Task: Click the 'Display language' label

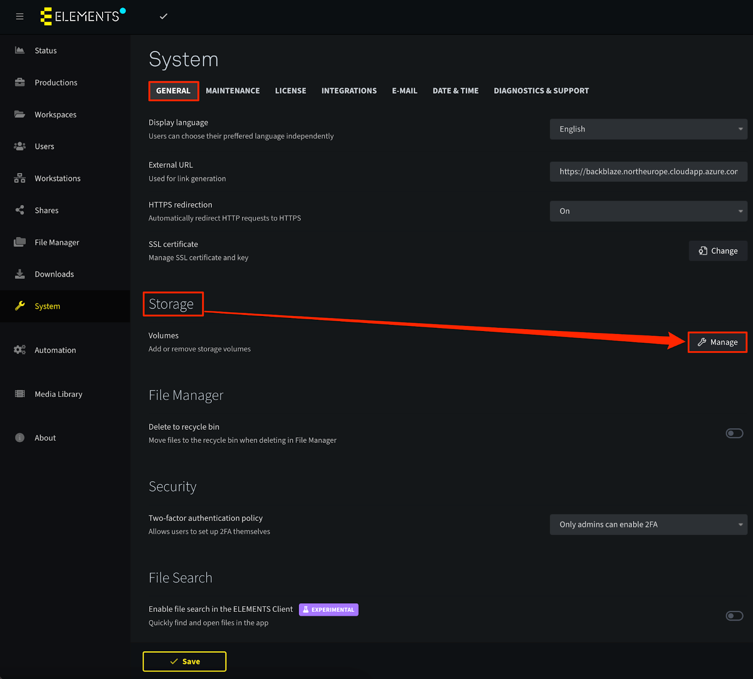Action: click(x=178, y=122)
